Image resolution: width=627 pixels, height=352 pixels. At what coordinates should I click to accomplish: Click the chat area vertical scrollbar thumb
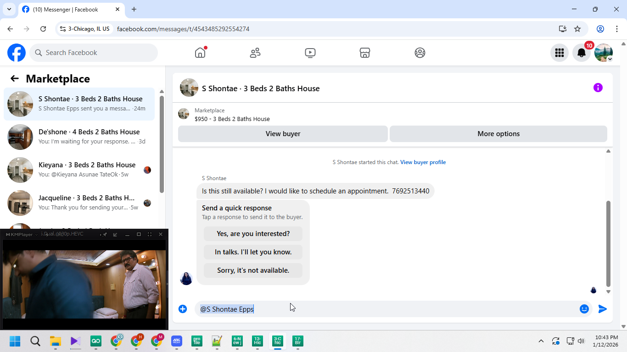609,244
